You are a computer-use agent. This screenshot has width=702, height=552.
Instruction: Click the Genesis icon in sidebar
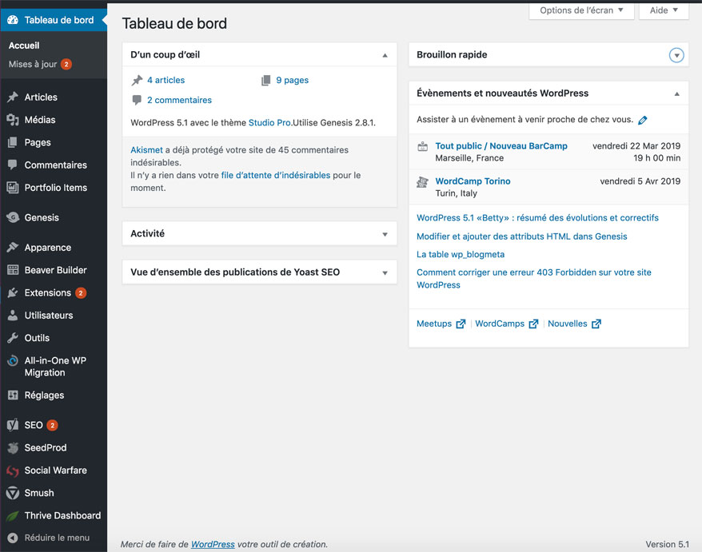[13, 217]
